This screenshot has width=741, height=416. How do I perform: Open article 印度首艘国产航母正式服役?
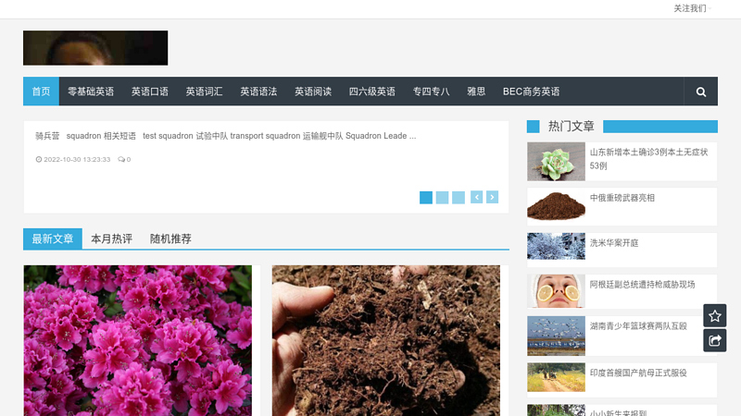638,373
